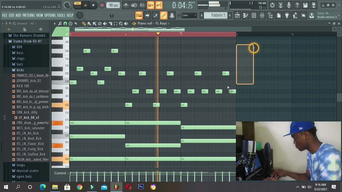Image resolution: width=342 pixels, height=192 pixels.
Task: Select the piano roll Draw pencil tool
Action: pyautogui.click(x=84, y=23)
